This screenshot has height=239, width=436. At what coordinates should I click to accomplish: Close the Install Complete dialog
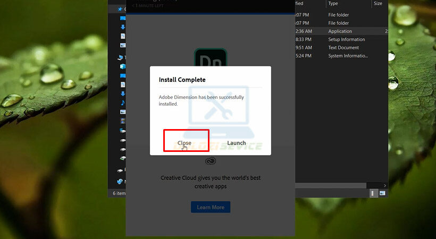[185, 143]
